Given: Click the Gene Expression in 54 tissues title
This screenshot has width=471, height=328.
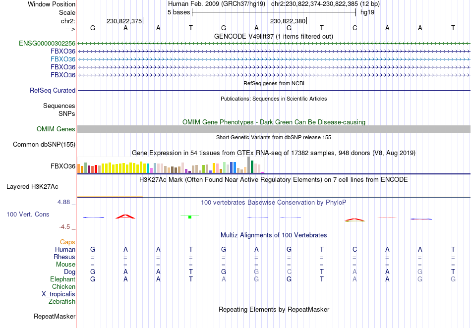Looking at the screenshot, I should point(274,153).
